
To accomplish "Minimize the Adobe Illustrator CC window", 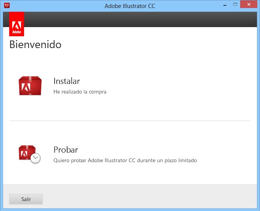I will coord(225,5).
